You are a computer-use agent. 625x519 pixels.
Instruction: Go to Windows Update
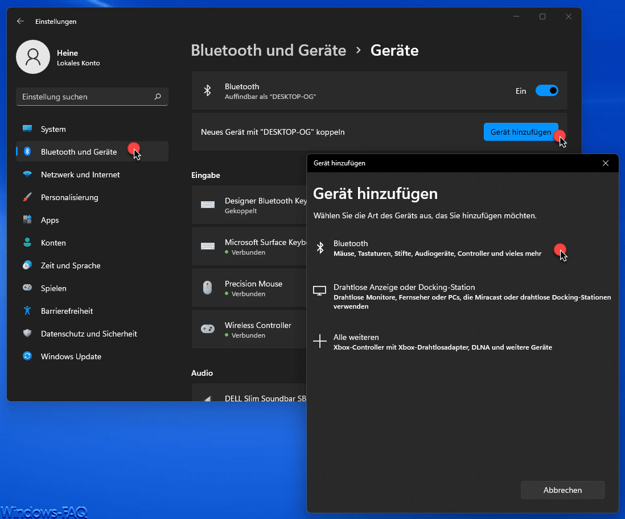92,356
